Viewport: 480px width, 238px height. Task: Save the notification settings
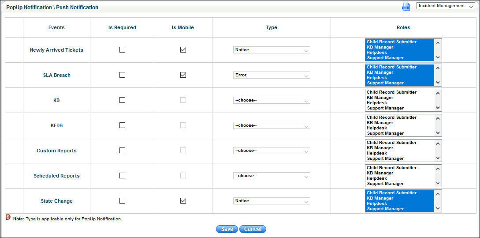[227, 229]
